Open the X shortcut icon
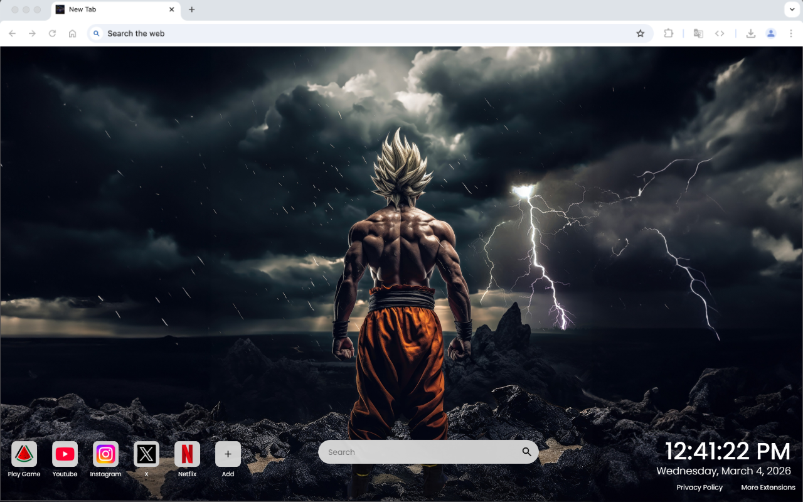The image size is (803, 502). tap(146, 454)
